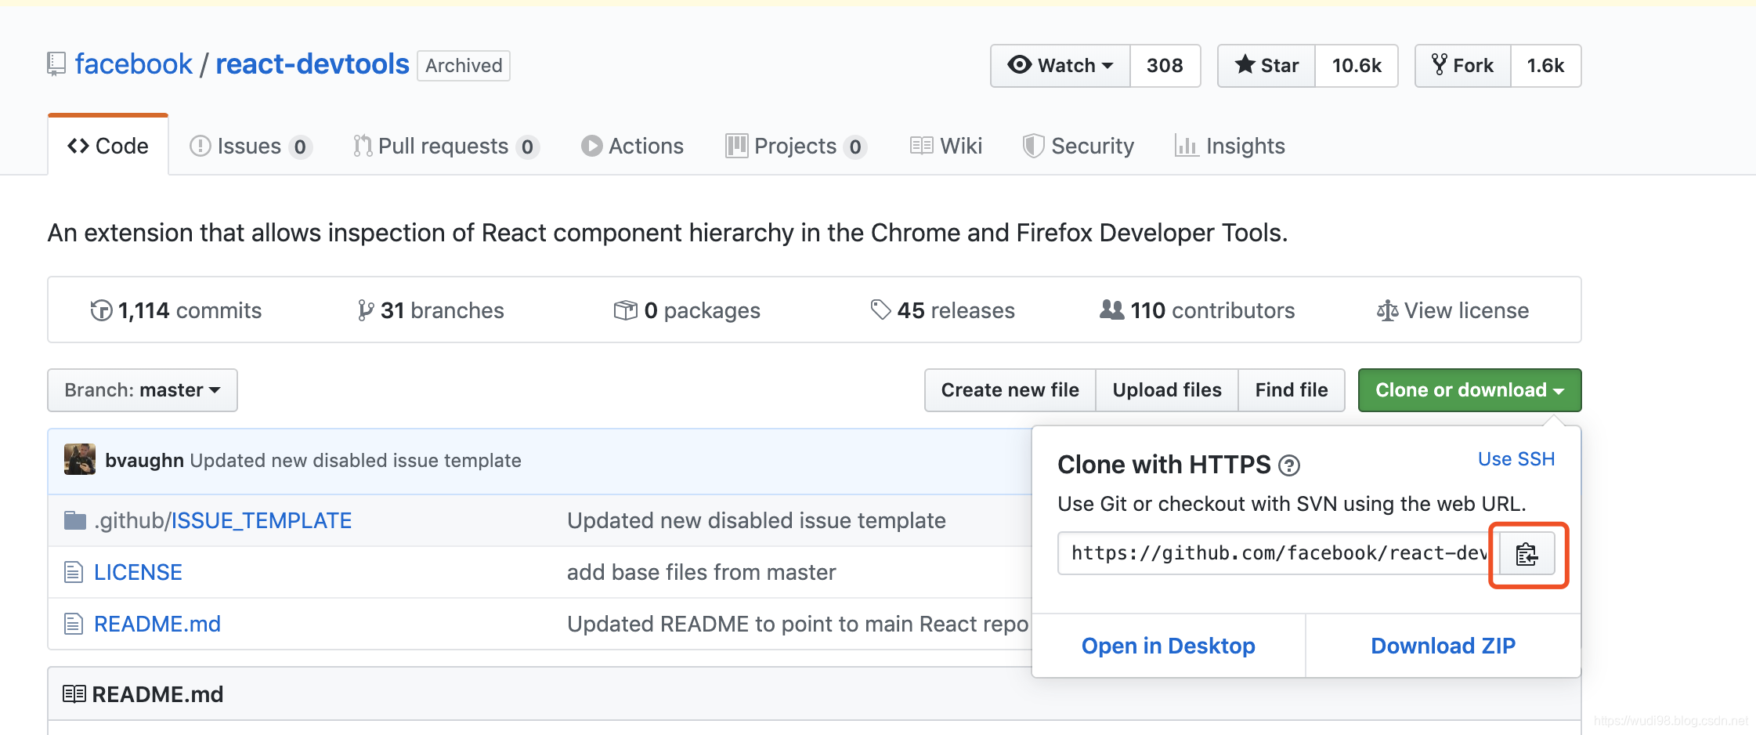Open the Security tab
Image resolution: width=1756 pixels, height=735 pixels.
[1079, 146]
